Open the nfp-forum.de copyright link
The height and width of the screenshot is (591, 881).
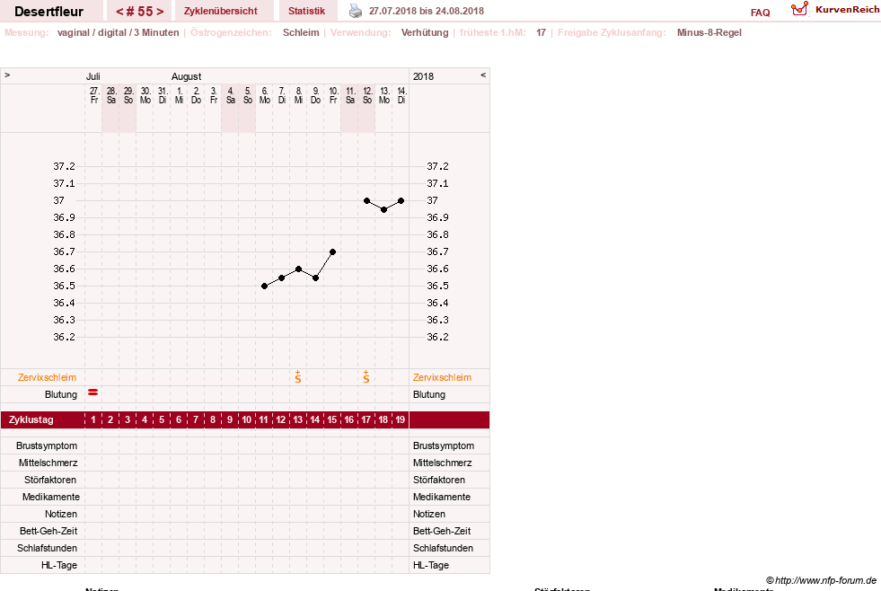[822, 580]
